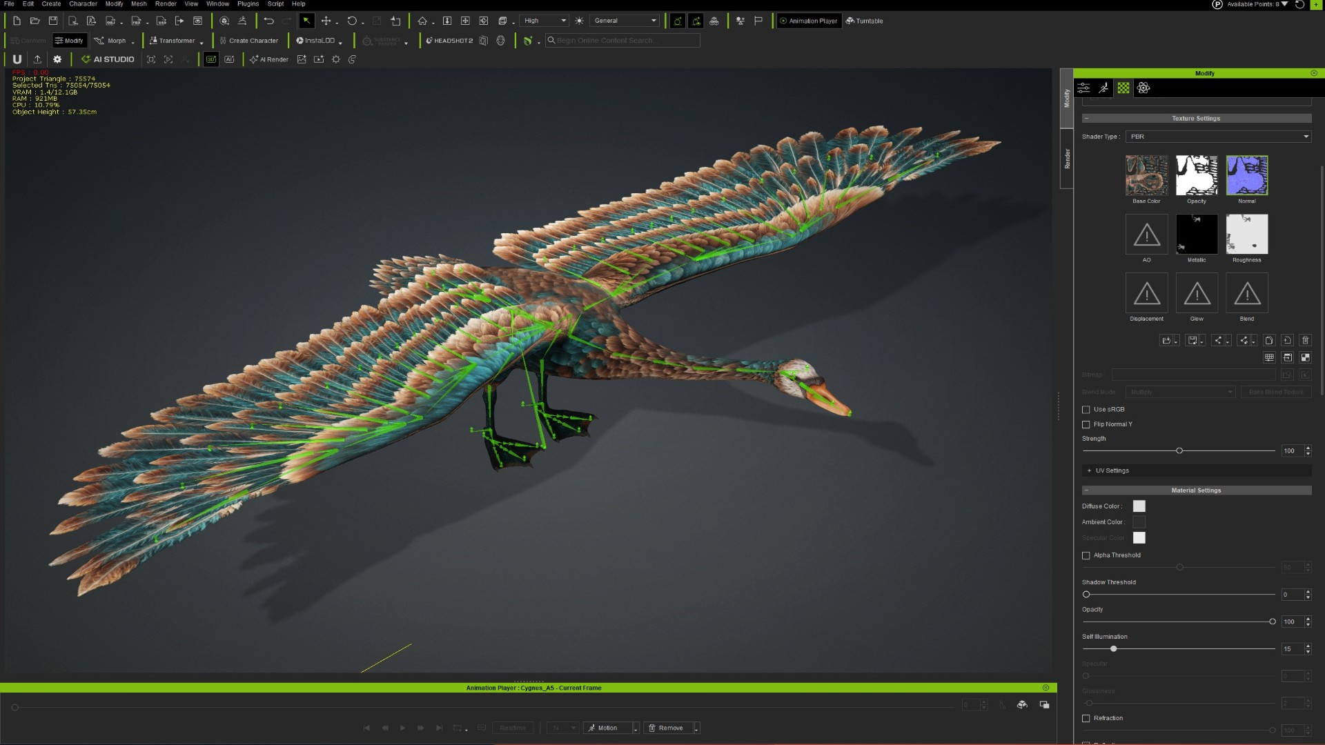Enable the Alpha Threshold checkbox
Viewport: 1325px width, 745px height.
click(1086, 555)
